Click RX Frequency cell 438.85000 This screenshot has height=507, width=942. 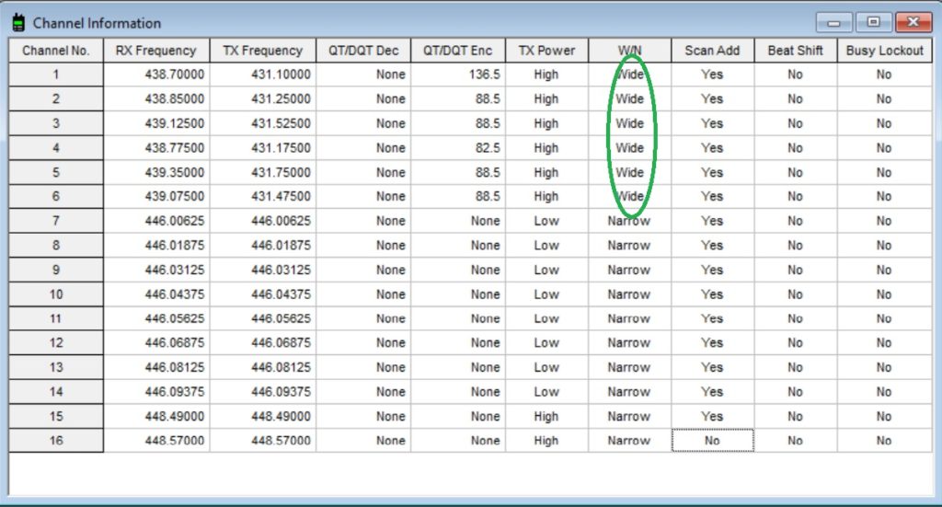[x=156, y=98]
